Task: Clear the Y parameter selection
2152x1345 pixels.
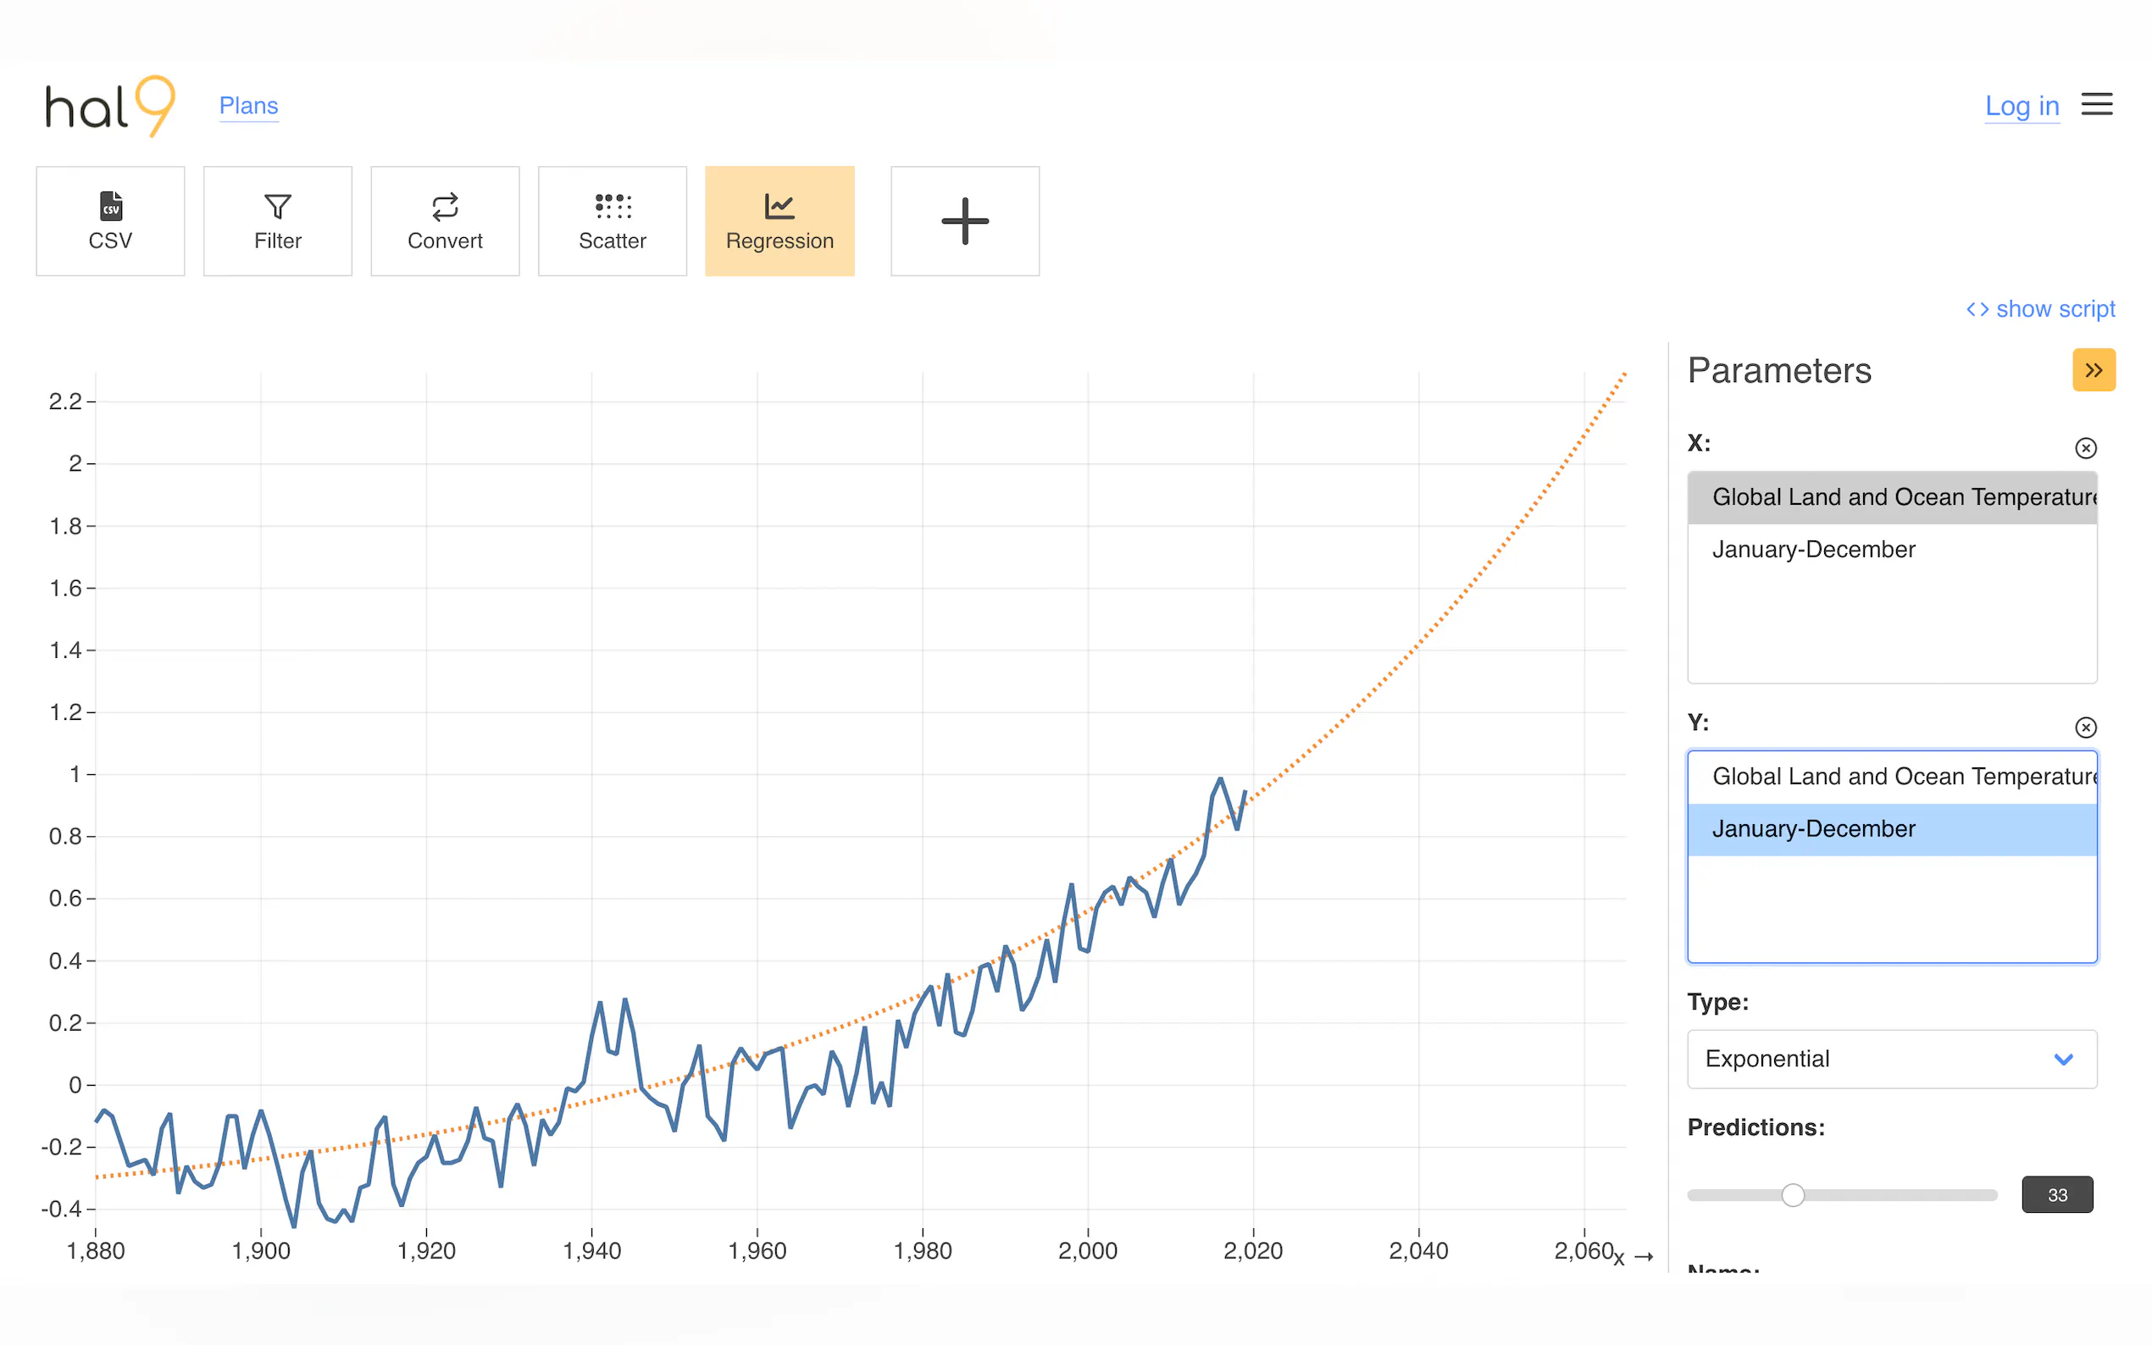Action: pyautogui.click(x=2085, y=727)
